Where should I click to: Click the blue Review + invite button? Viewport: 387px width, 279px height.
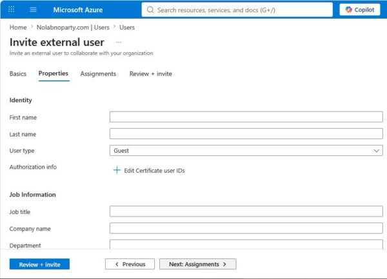coord(39,264)
